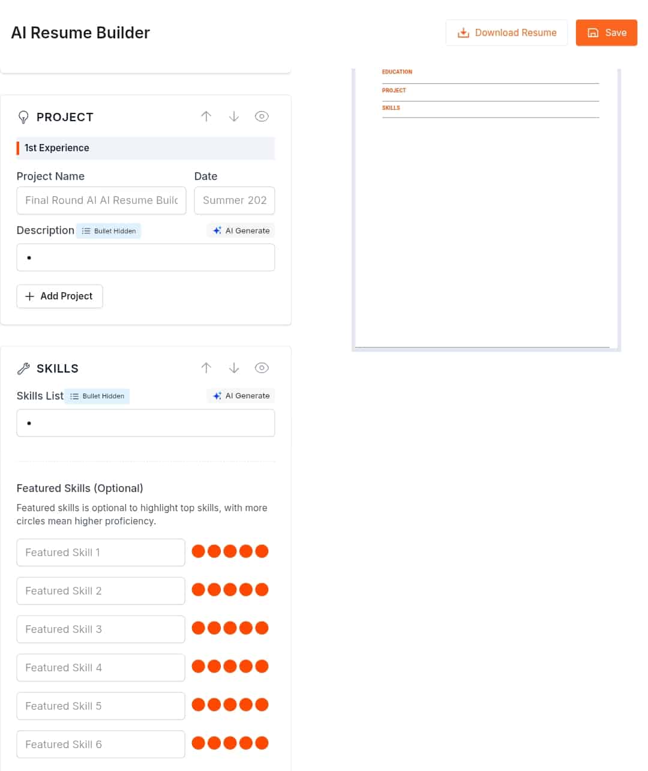
Task: Focus the Featured Skill 4 field
Action: 101,667
